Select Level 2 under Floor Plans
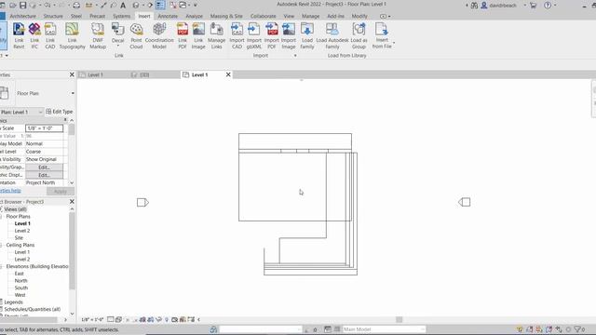The height and width of the screenshot is (335, 596). tap(22, 231)
